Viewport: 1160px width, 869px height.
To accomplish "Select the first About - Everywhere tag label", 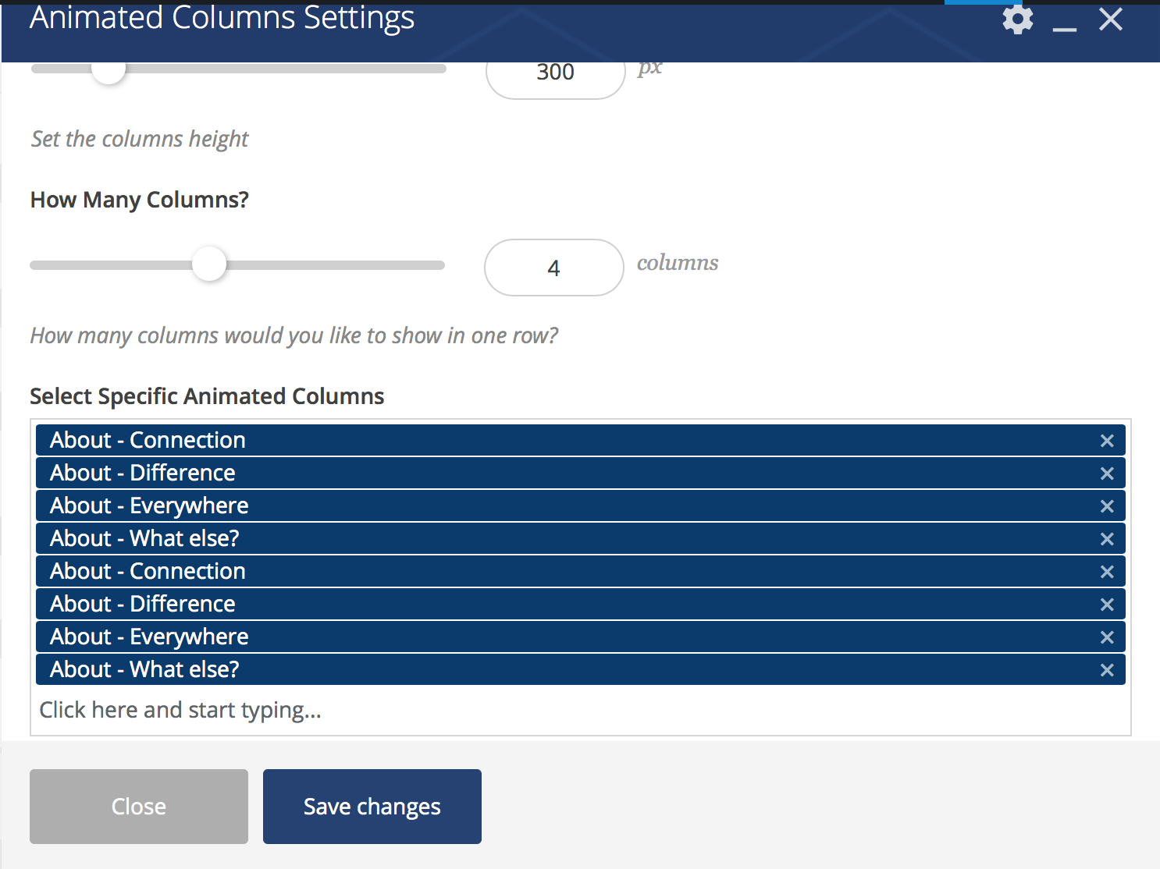I will pos(149,506).
